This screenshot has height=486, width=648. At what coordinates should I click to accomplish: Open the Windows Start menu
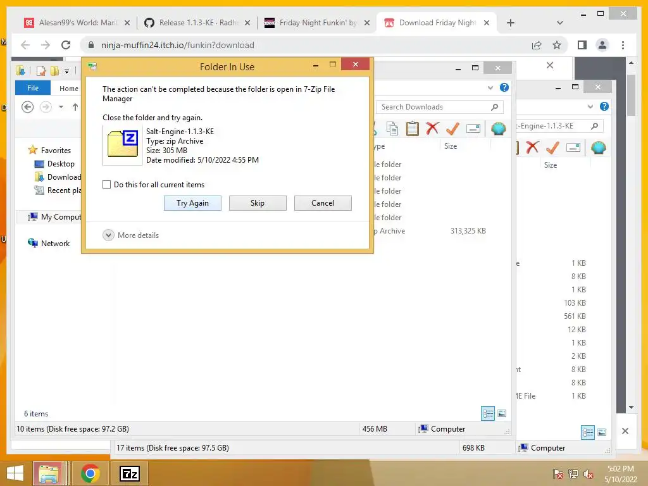(x=15, y=473)
